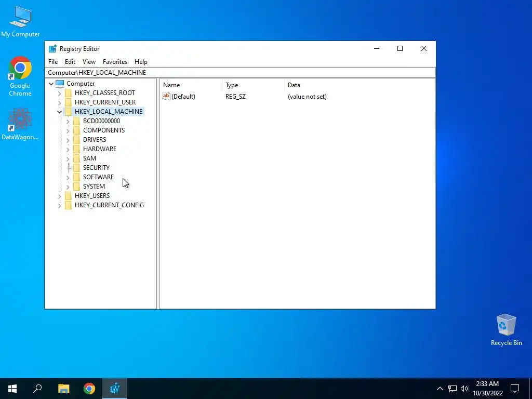Expand the HKEY_CLASSES_ROOT chevron

(x=60, y=94)
